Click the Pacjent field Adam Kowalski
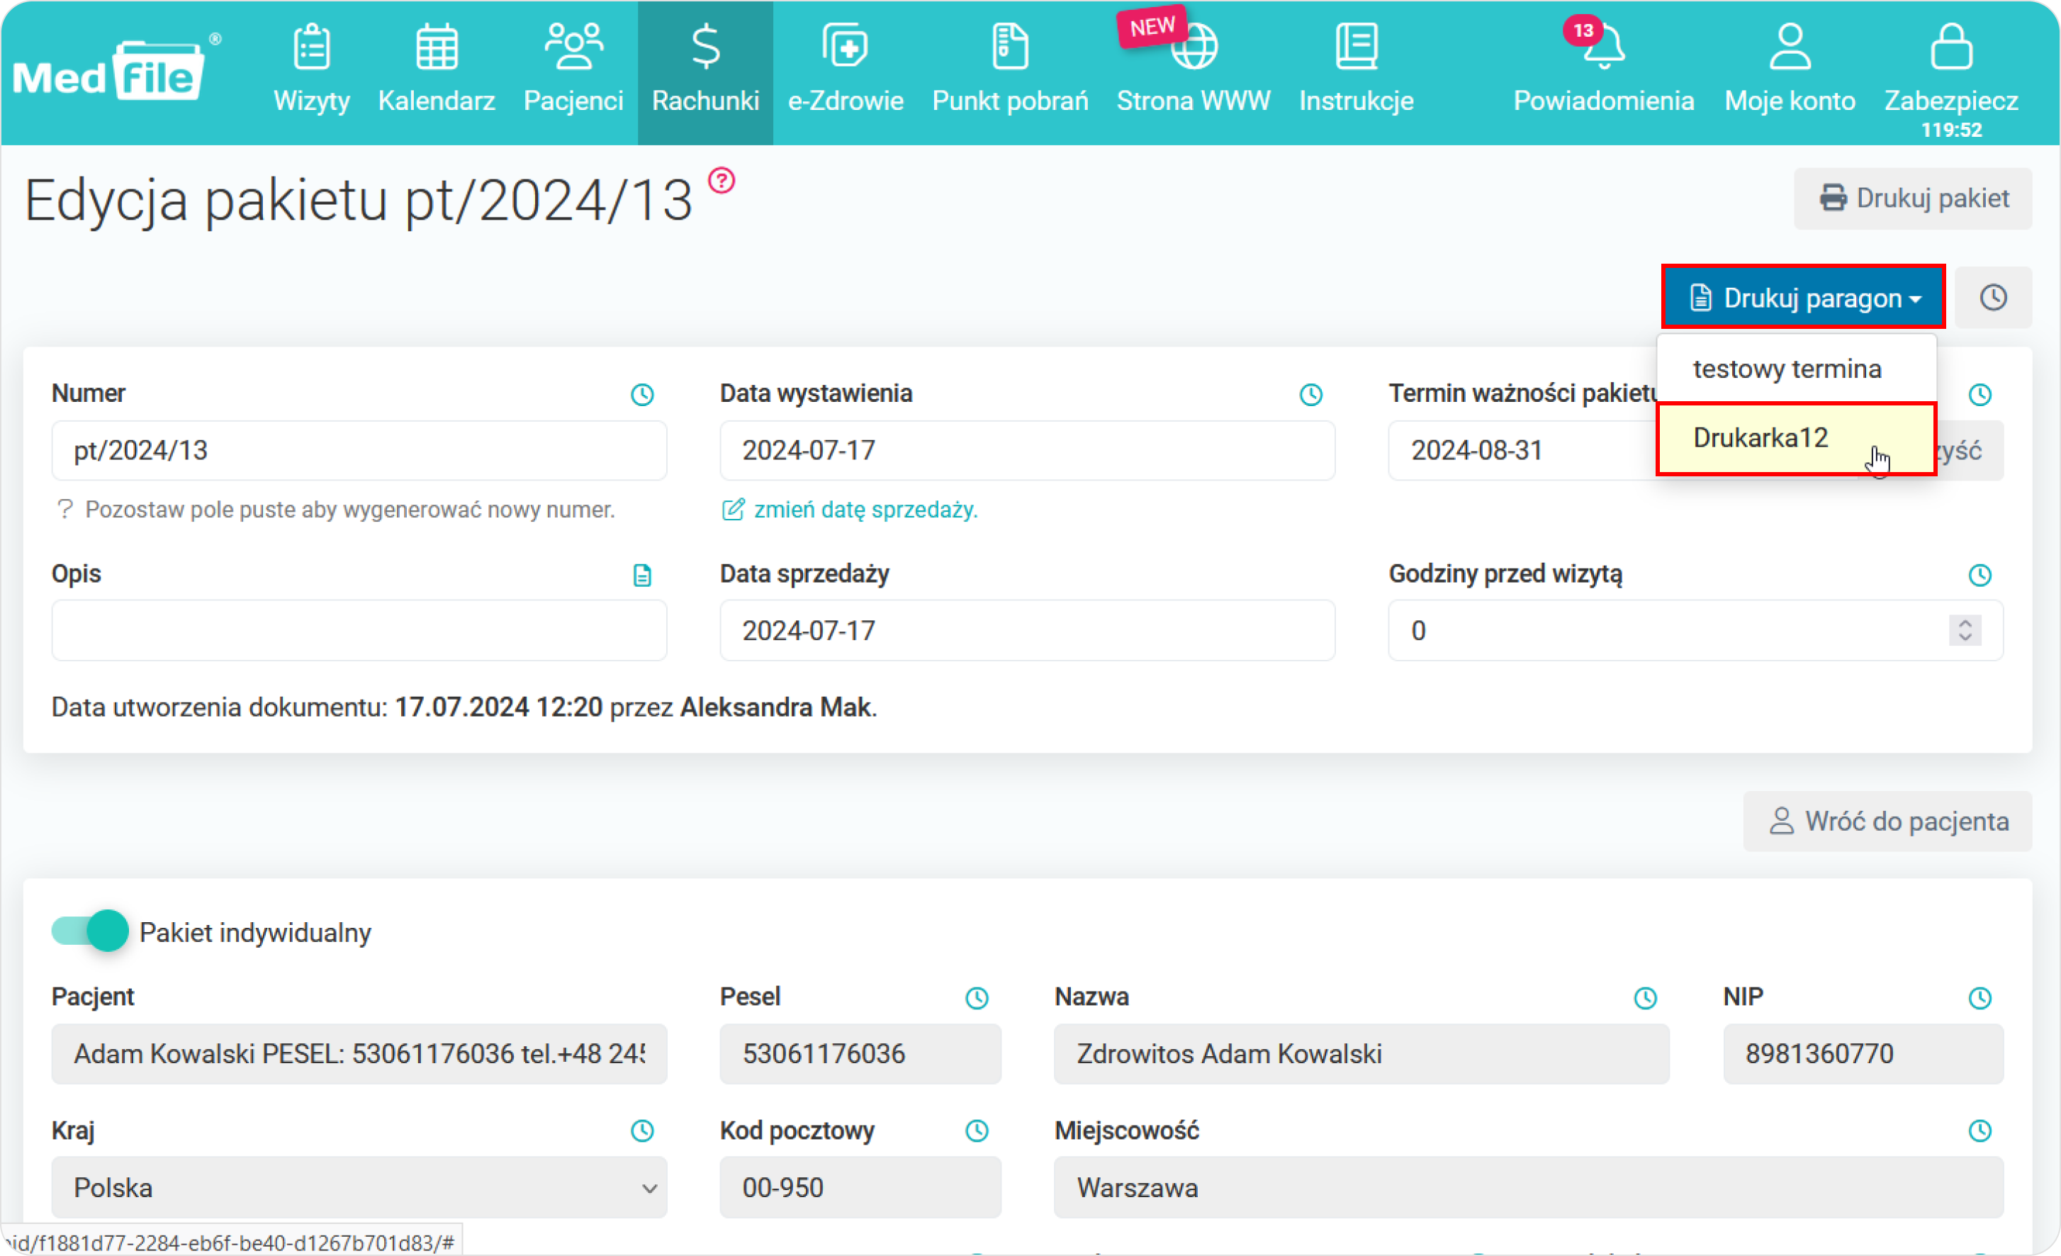 pos(359,1053)
